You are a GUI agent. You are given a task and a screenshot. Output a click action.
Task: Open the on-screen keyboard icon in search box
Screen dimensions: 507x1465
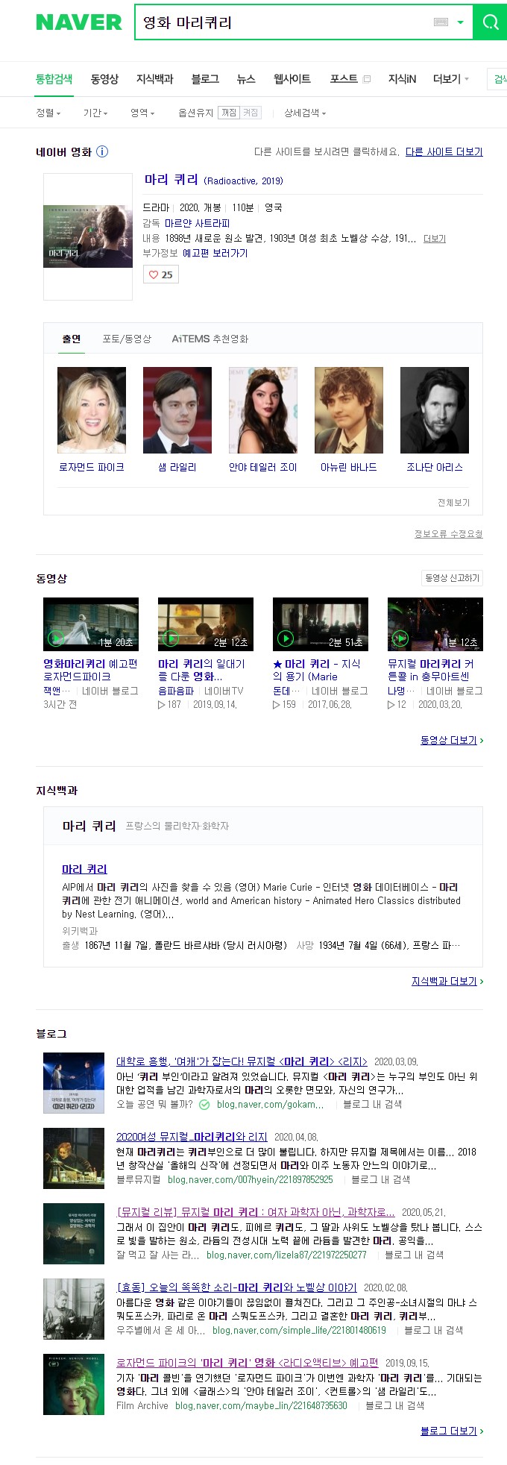(441, 22)
